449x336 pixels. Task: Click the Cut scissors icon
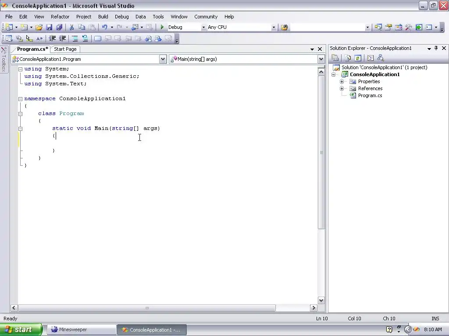(x=71, y=27)
